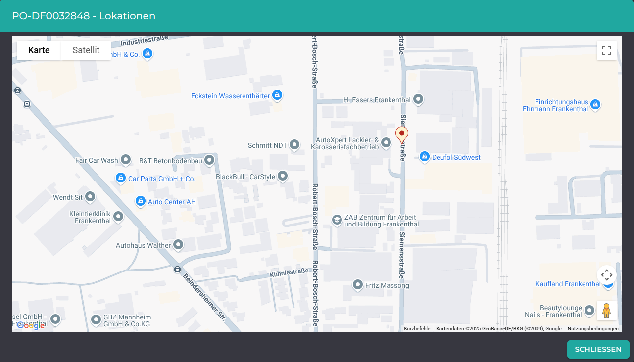Viewport: 634px width, 362px height.
Task: Select the Fair Car Wash pin
Action: 126,160
